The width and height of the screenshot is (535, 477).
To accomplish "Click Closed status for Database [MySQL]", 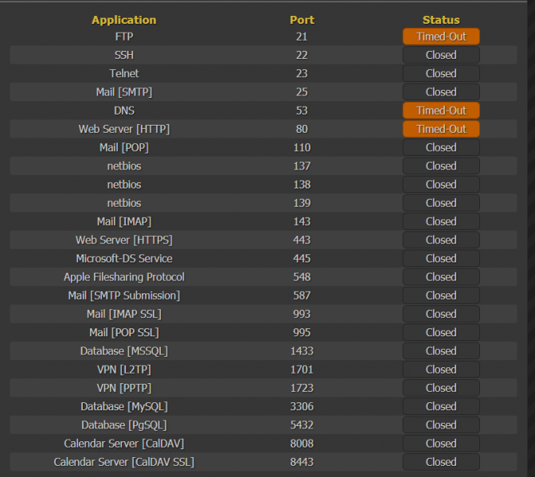I will pos(441,406).
